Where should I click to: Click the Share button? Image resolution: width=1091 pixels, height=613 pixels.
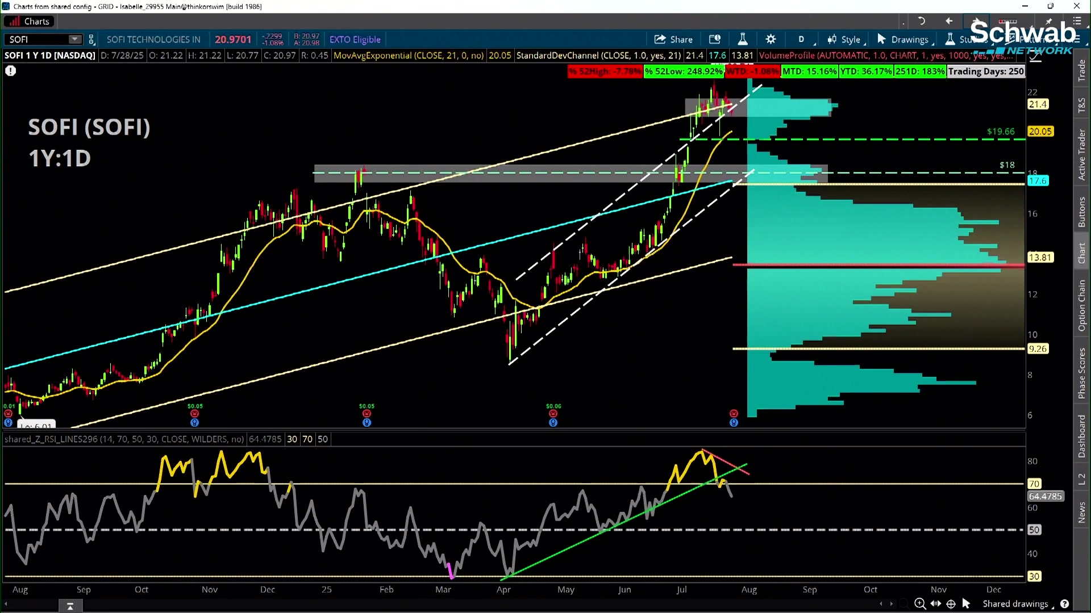[673, 39]
